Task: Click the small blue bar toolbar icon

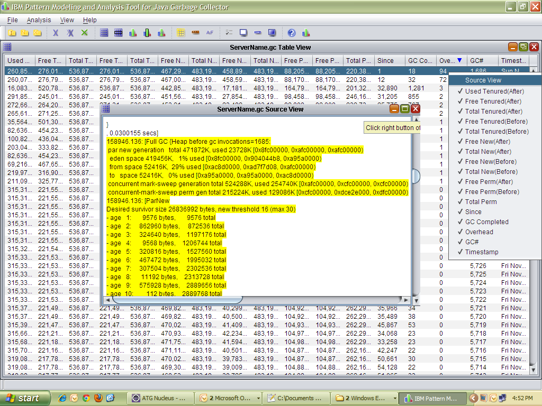Action: point(258,33)
